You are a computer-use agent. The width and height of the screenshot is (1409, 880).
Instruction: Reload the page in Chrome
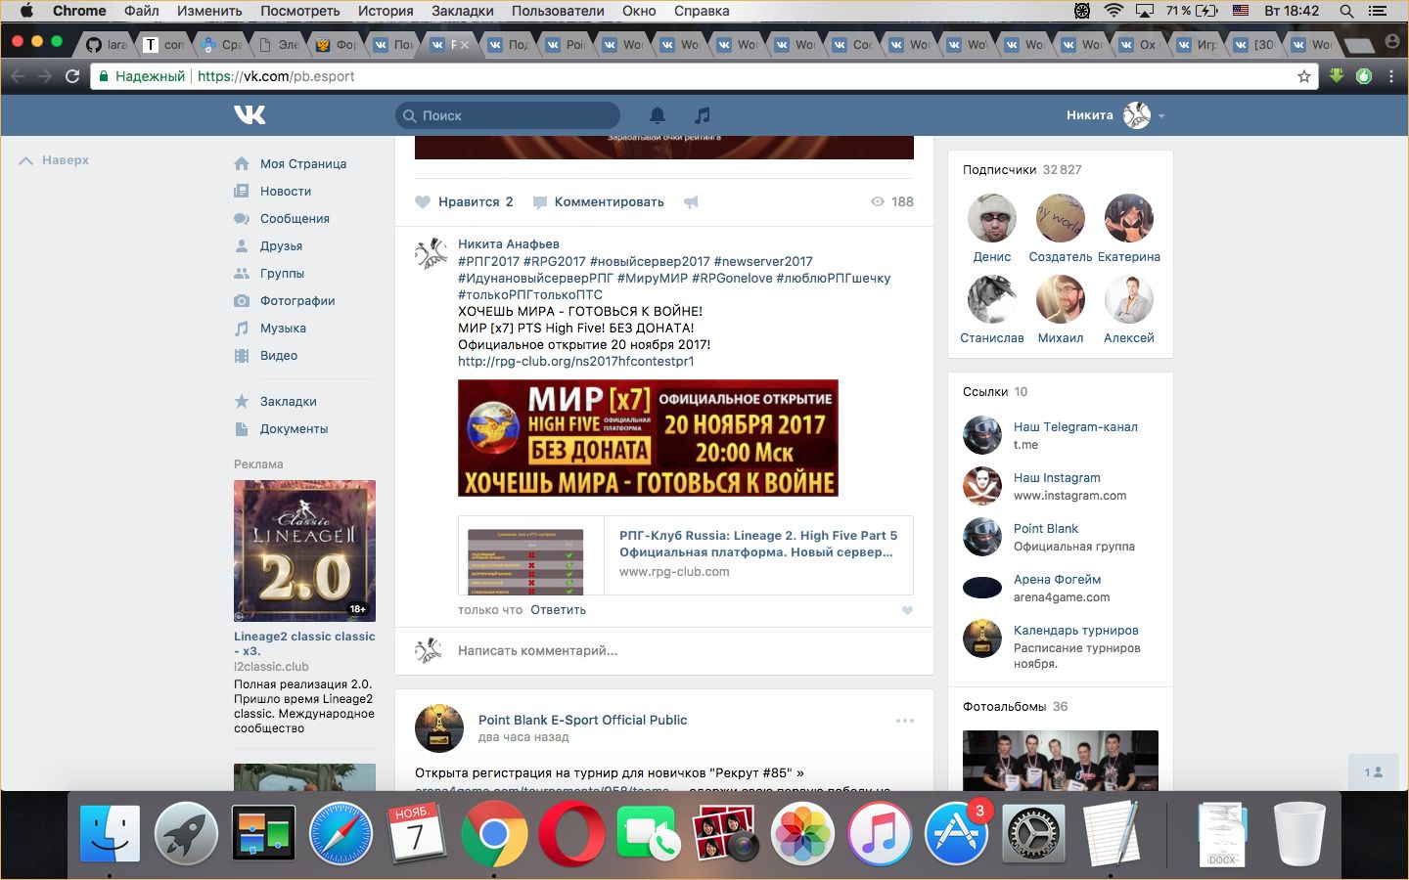[72, 76]
